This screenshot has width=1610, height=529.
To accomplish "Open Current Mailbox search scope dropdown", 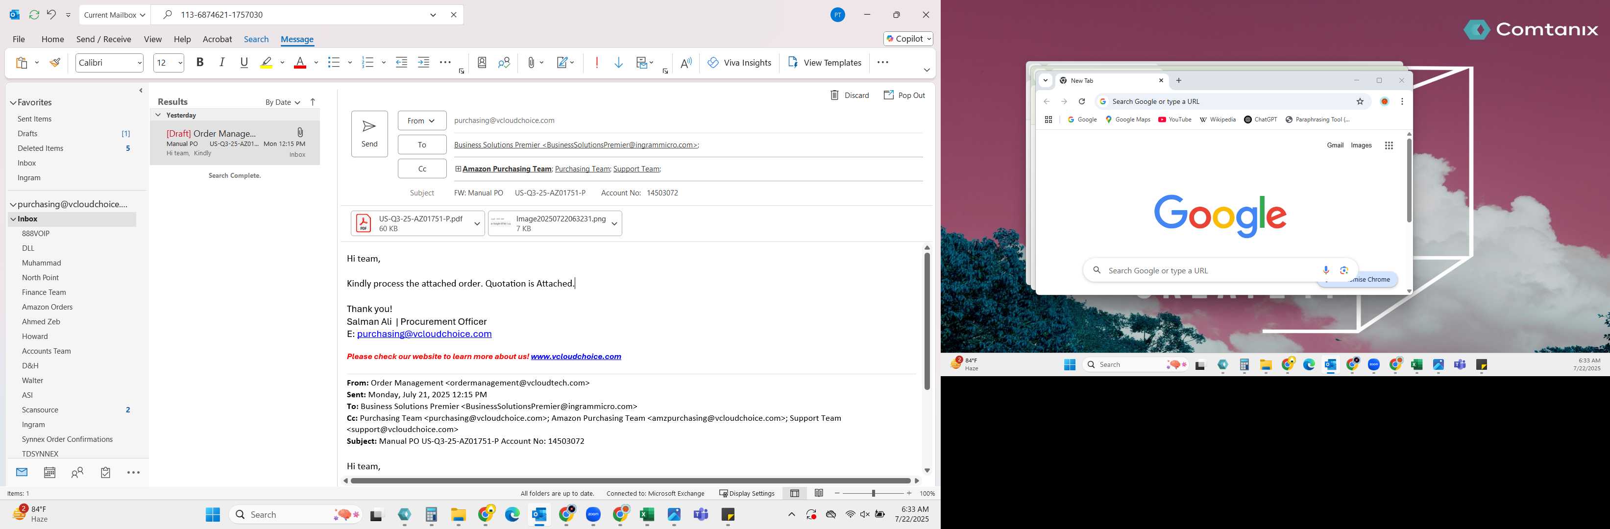I will click(114, 14).
